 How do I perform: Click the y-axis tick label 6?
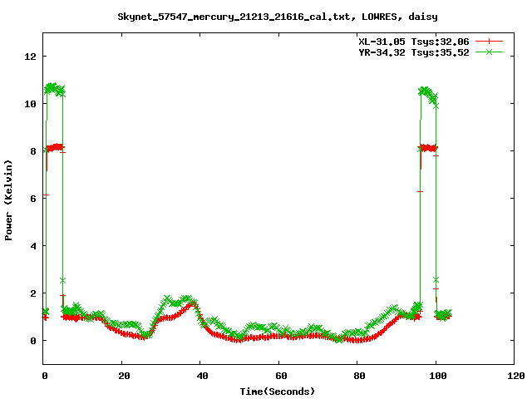tap(33, 199)
